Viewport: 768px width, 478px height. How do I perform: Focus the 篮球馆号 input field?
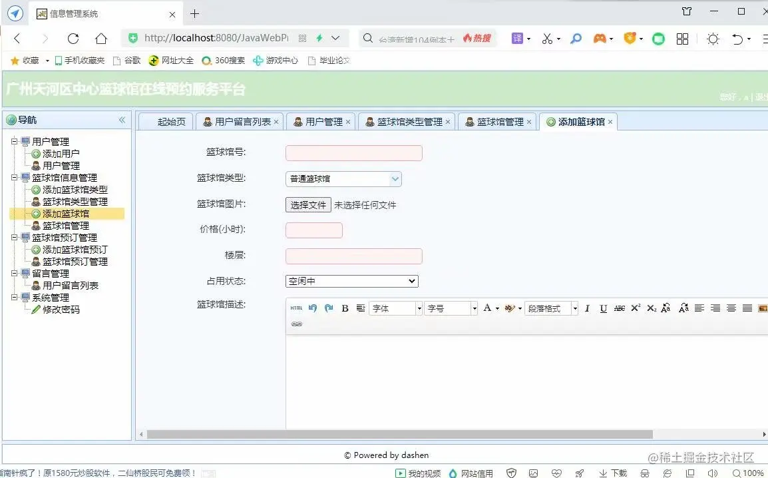click(x=353, y=153)
